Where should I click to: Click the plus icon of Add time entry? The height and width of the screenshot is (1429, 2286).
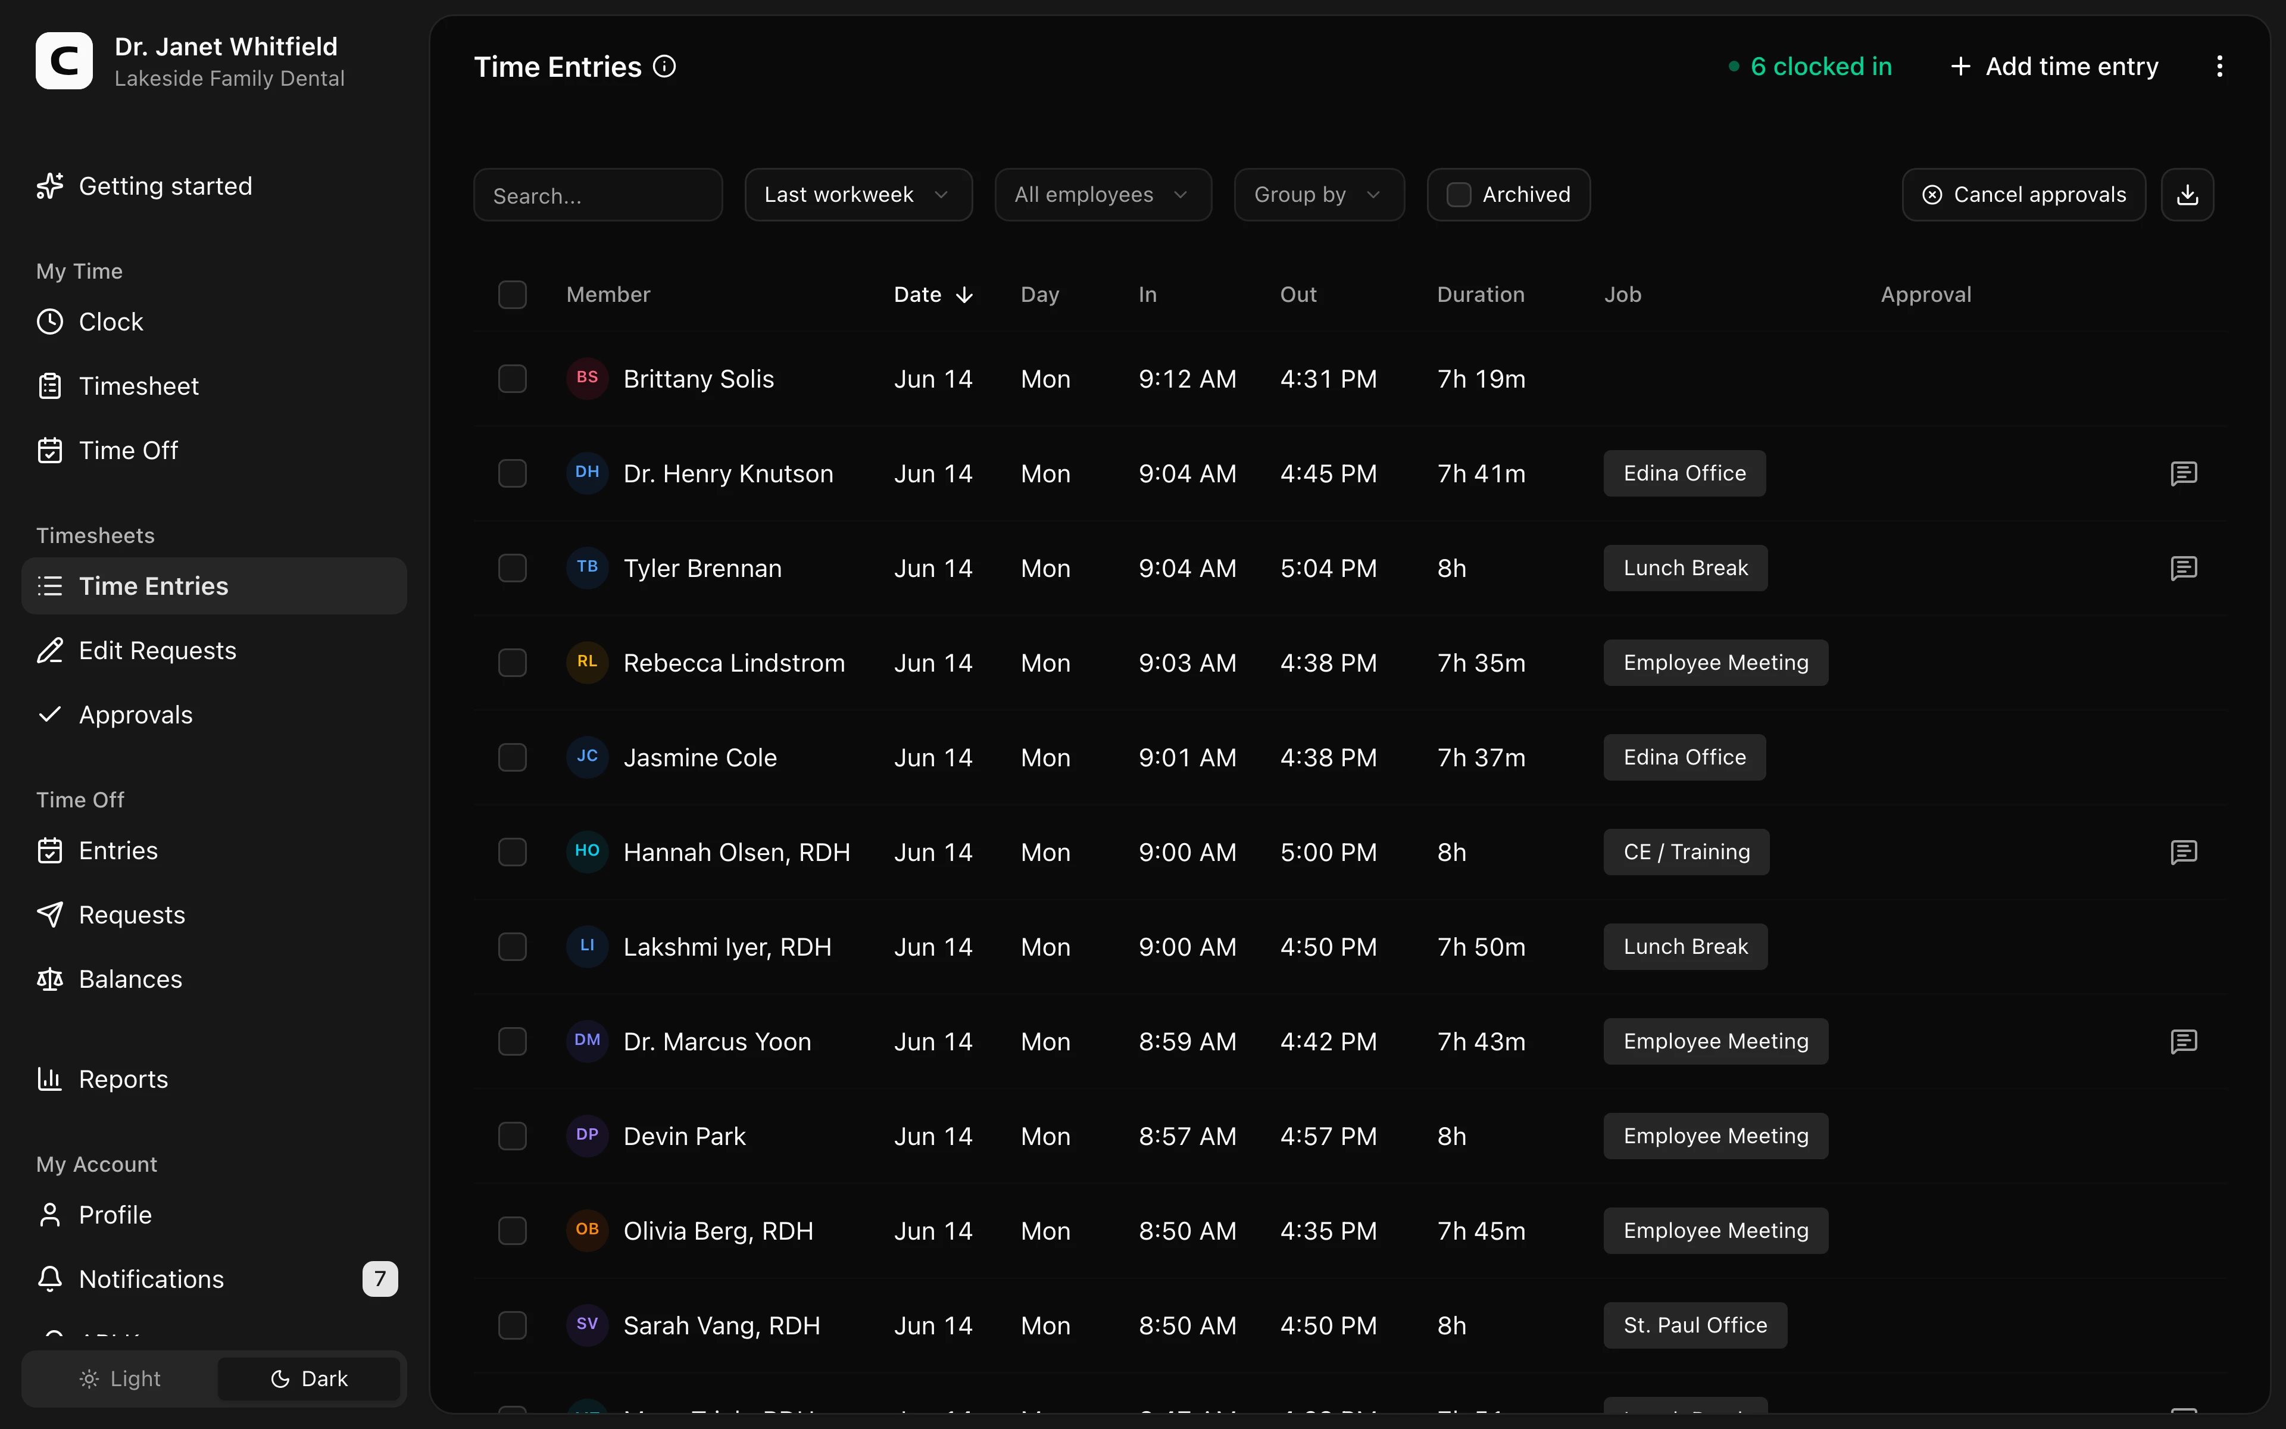(x=1961, y=66)
